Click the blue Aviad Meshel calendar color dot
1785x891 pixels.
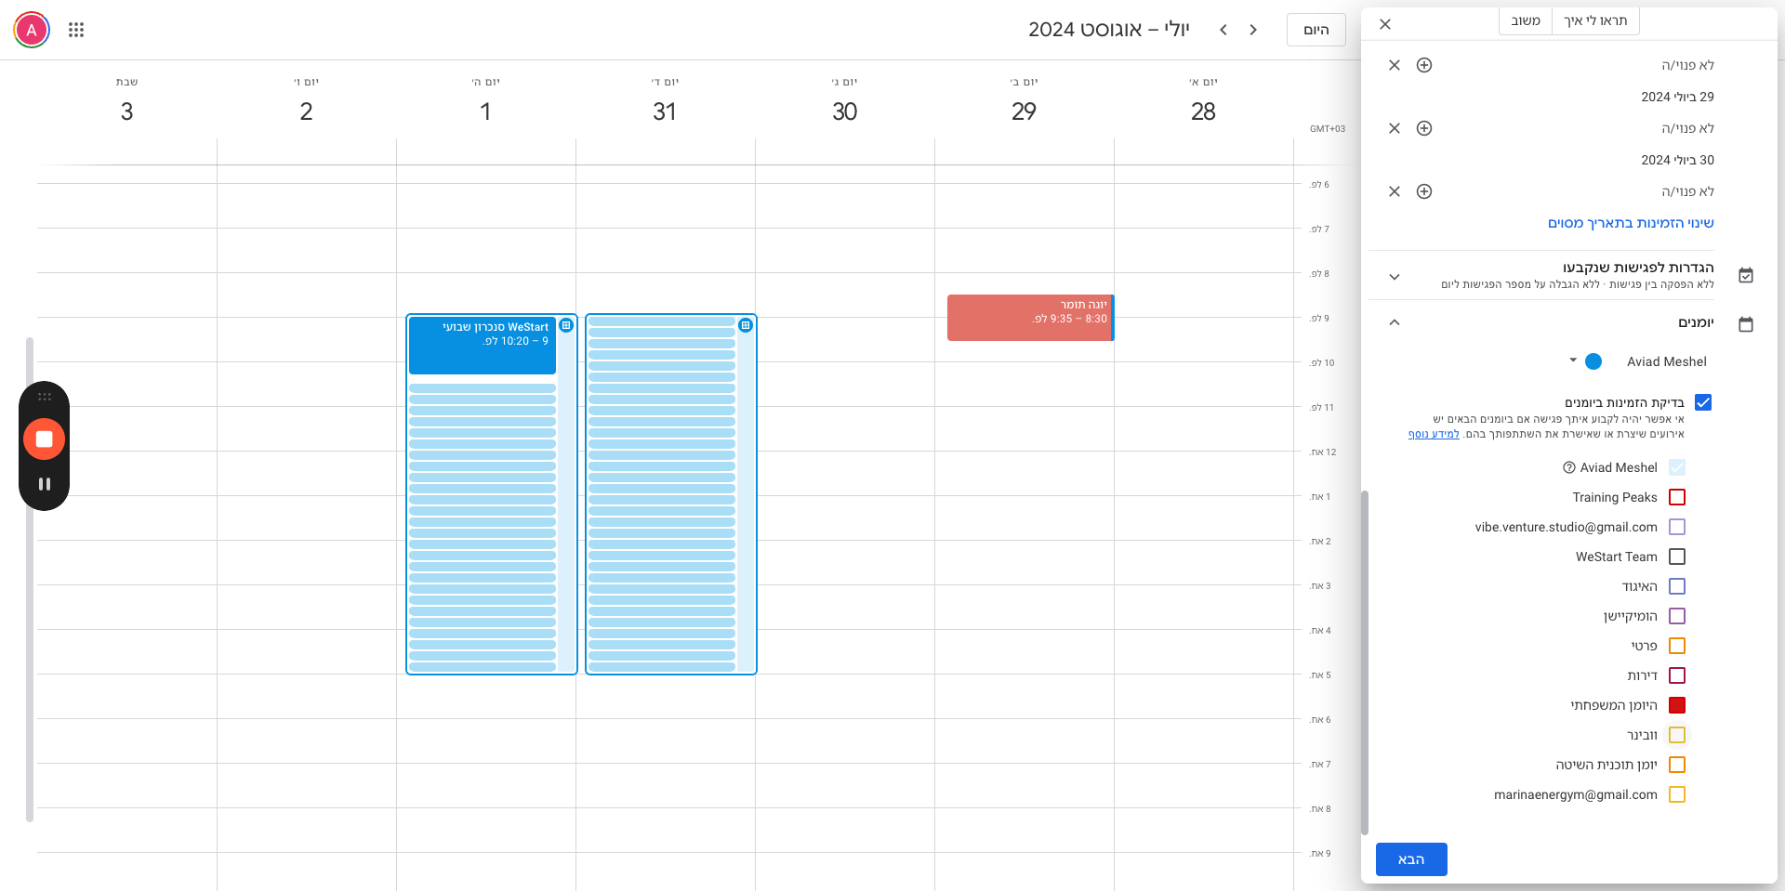point(1593,361)
